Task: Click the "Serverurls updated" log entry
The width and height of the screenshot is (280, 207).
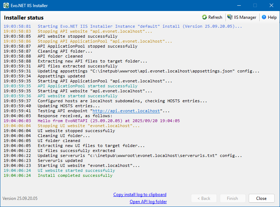Action: coord(60,160)
